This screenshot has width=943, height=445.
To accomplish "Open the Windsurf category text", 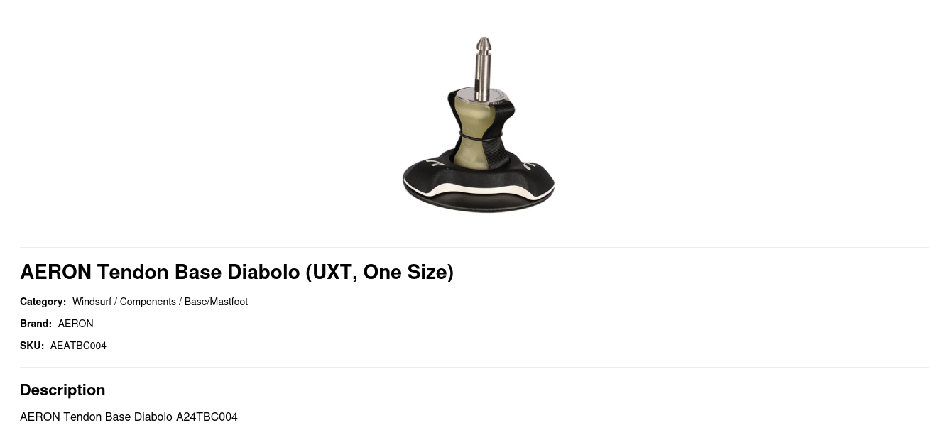I will coord(92,302).
